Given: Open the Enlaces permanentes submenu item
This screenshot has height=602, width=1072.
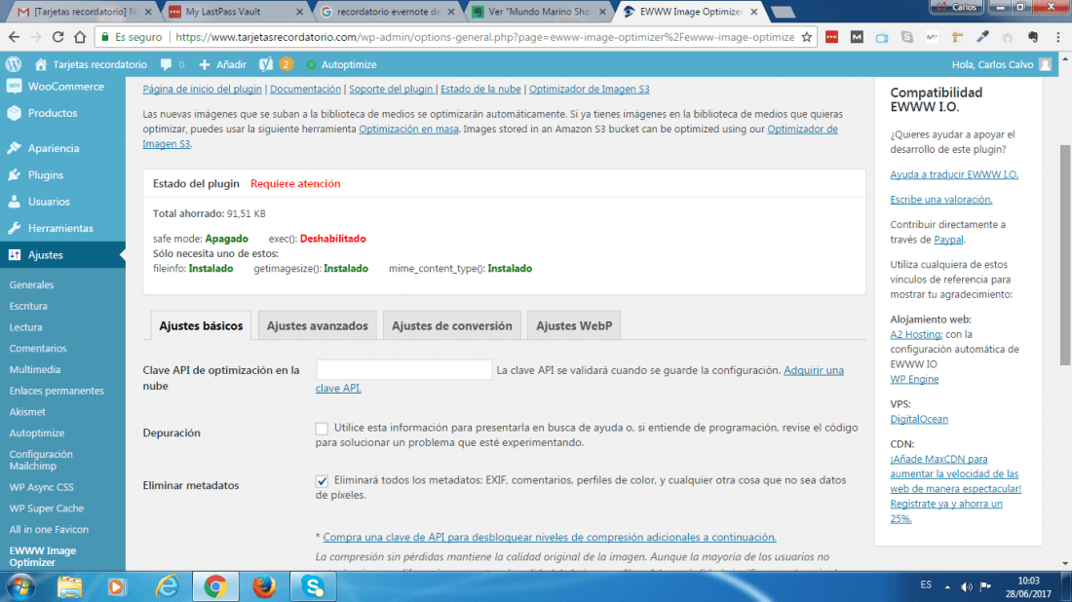Looking at the screenshot, I should pos(57,391).
